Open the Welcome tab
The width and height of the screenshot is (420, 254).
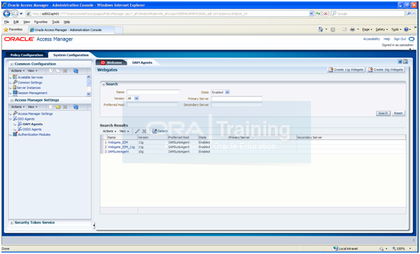click(x=112, y=63)
